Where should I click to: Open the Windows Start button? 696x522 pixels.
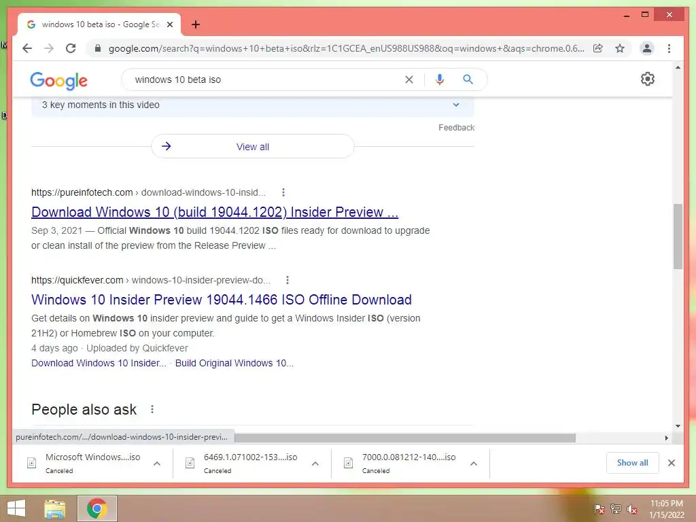click(x=16, y=508)
